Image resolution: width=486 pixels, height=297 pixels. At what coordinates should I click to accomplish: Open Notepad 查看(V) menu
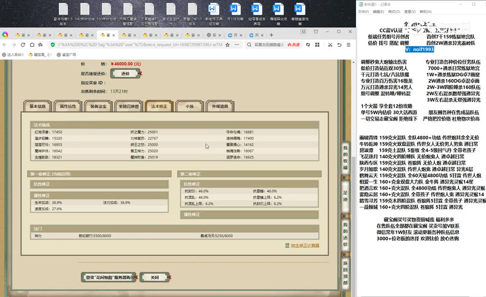tap(410, 12)
